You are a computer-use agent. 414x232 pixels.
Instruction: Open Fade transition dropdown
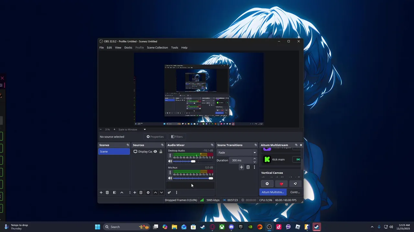tap(237, 152)
